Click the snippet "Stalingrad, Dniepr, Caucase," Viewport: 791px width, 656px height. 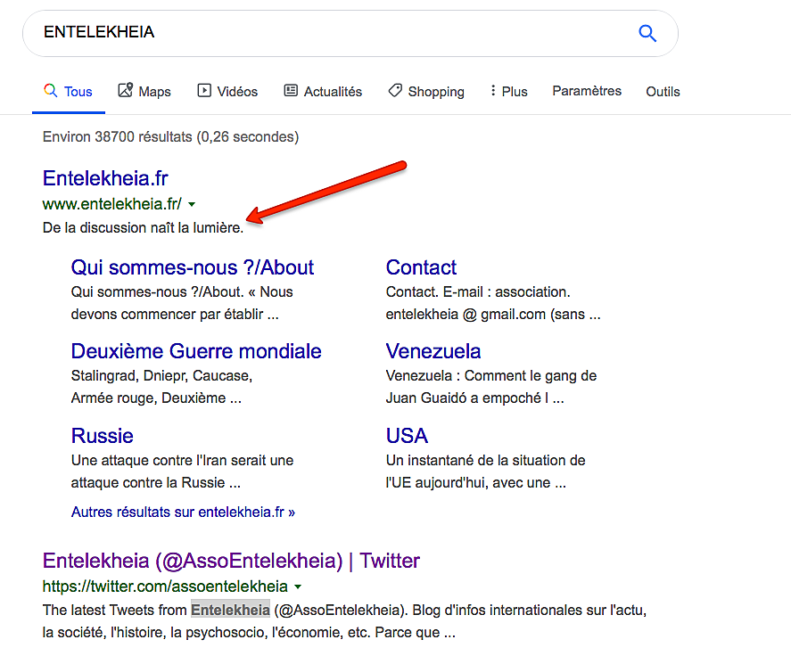162,375
